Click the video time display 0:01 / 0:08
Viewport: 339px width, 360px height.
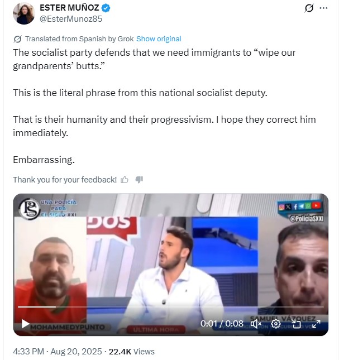222,324
